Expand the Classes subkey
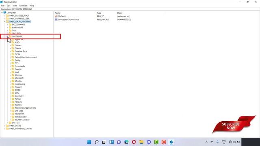The image size is (260, 146). (x=10, y=45)
